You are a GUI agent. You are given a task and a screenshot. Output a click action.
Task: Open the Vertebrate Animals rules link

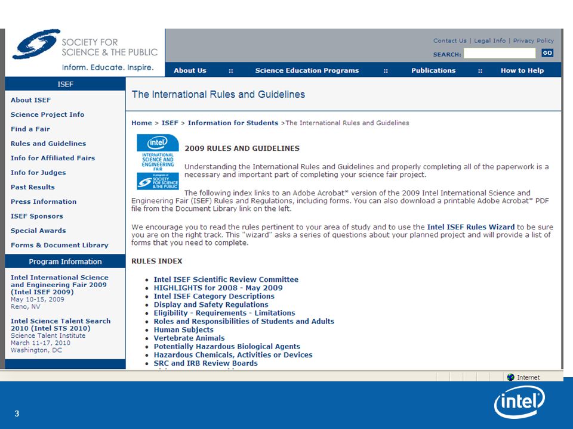(x=189, y=338)
